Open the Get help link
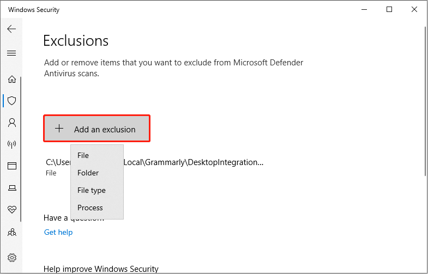 [58, 232]
